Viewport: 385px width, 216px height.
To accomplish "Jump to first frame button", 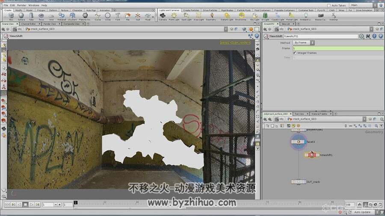I will [x=7, y=204].
